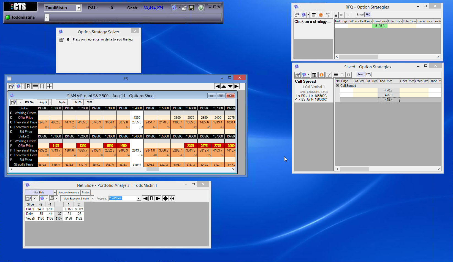Image resolution: width=453 pixels, height=262 pixels.
Task: Click collapse-all minus icon in Saved toolbar
Action: (348, 75)
